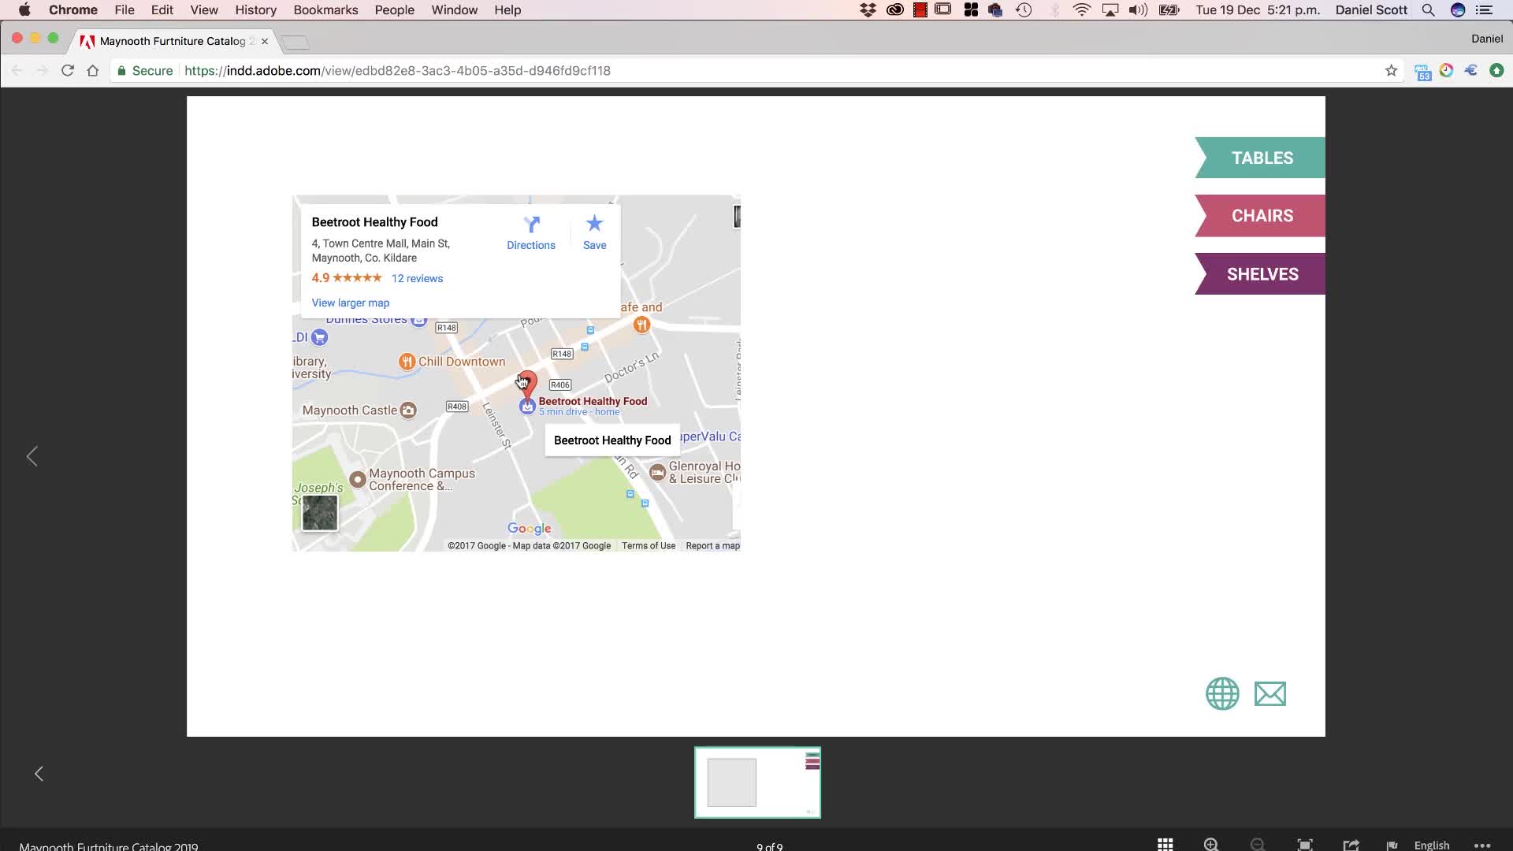Open the 12 reviews link
The width and height of the screenshot is (1513, 851).
tap(417, 278)
